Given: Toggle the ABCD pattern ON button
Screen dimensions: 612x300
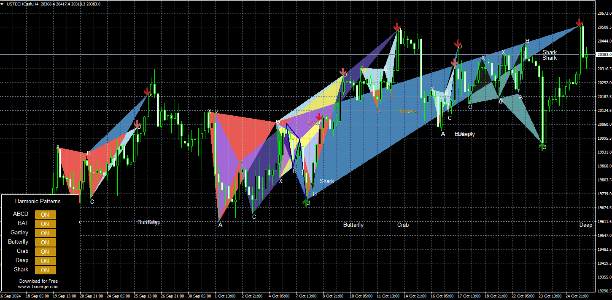Looking at the screenshot, I should (x=45, y=215).
